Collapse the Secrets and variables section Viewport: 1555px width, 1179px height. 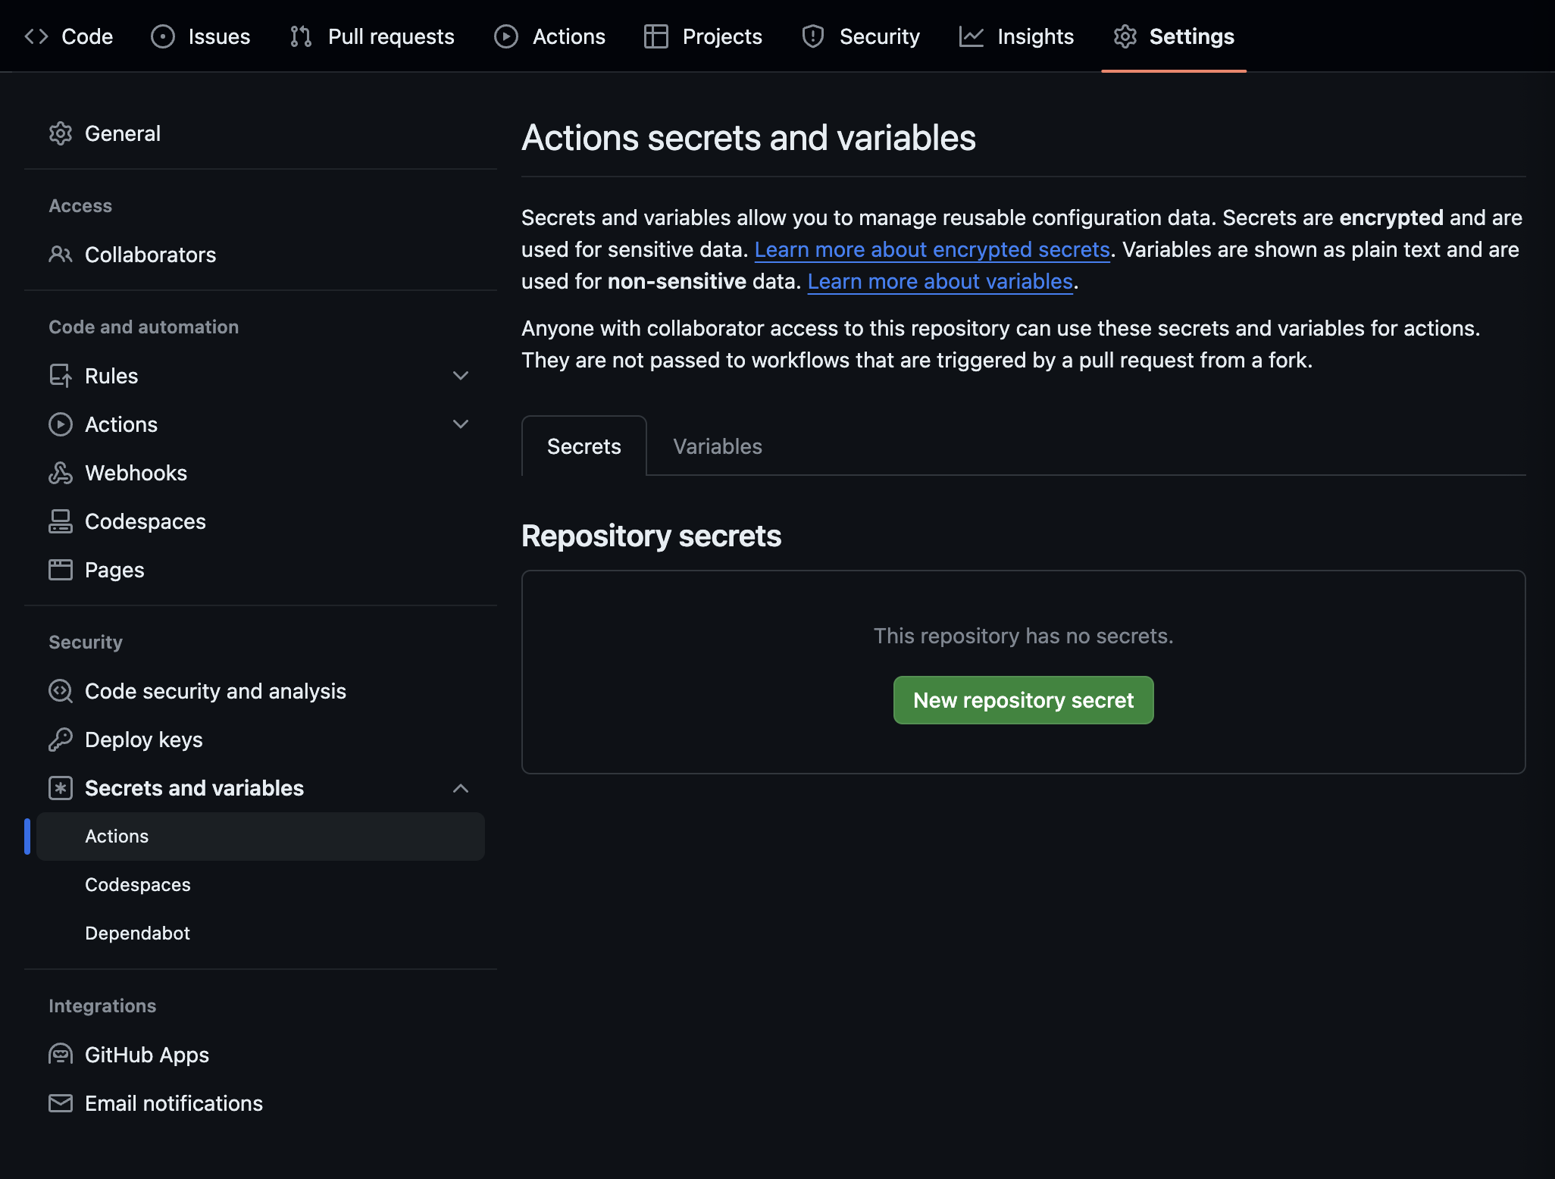click(x=461, y=788)
